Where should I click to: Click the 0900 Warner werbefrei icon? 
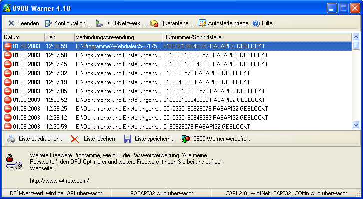click(x=186, y=139)
